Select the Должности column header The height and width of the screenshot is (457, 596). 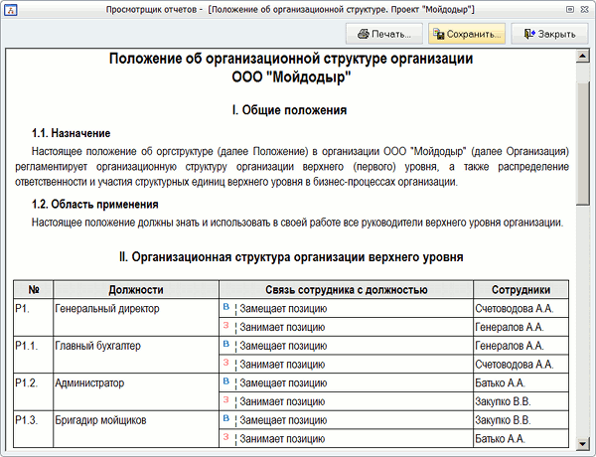click(x=133, y=289)
